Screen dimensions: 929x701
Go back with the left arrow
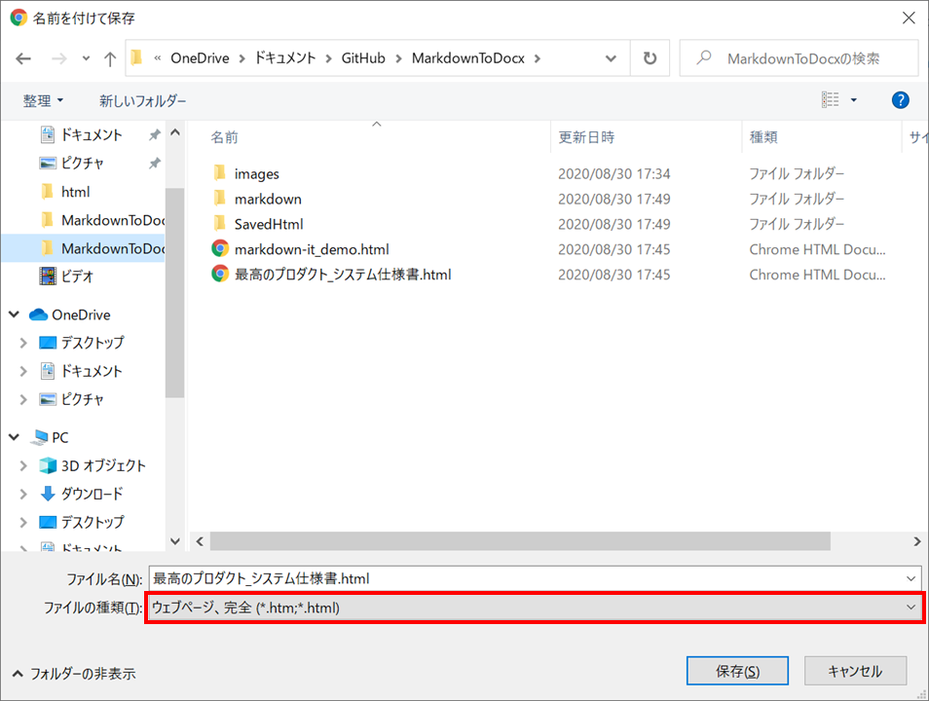pos(23,58)
